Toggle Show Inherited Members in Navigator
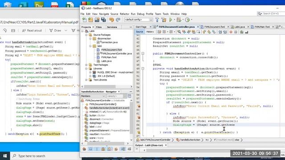 pos(84,149)
